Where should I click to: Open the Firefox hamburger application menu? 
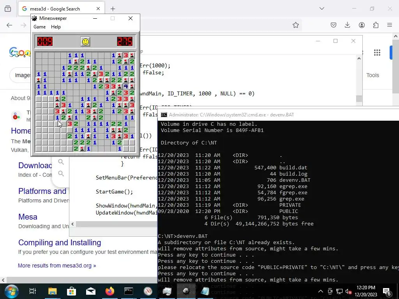390,25
